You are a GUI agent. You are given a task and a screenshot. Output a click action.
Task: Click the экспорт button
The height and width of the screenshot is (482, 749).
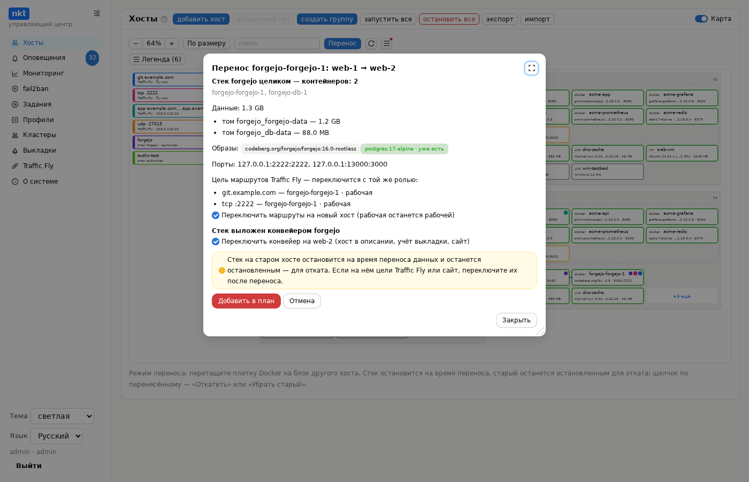500,19
